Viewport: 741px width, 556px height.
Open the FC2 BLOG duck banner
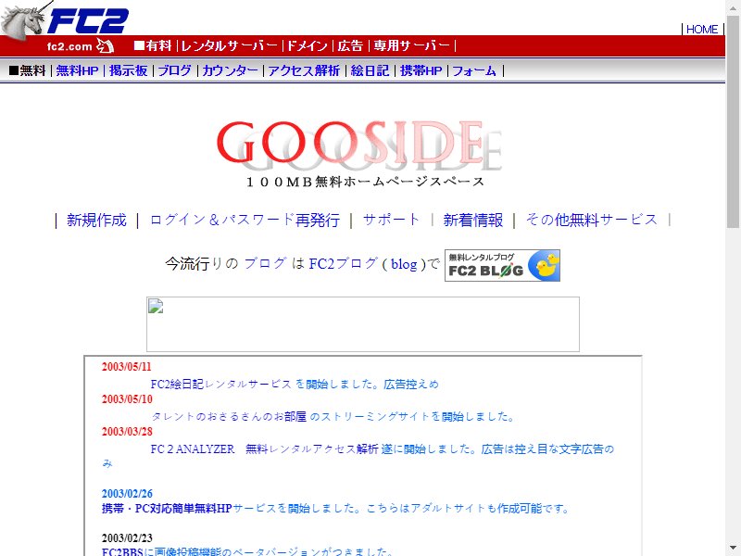pos(502,265)
